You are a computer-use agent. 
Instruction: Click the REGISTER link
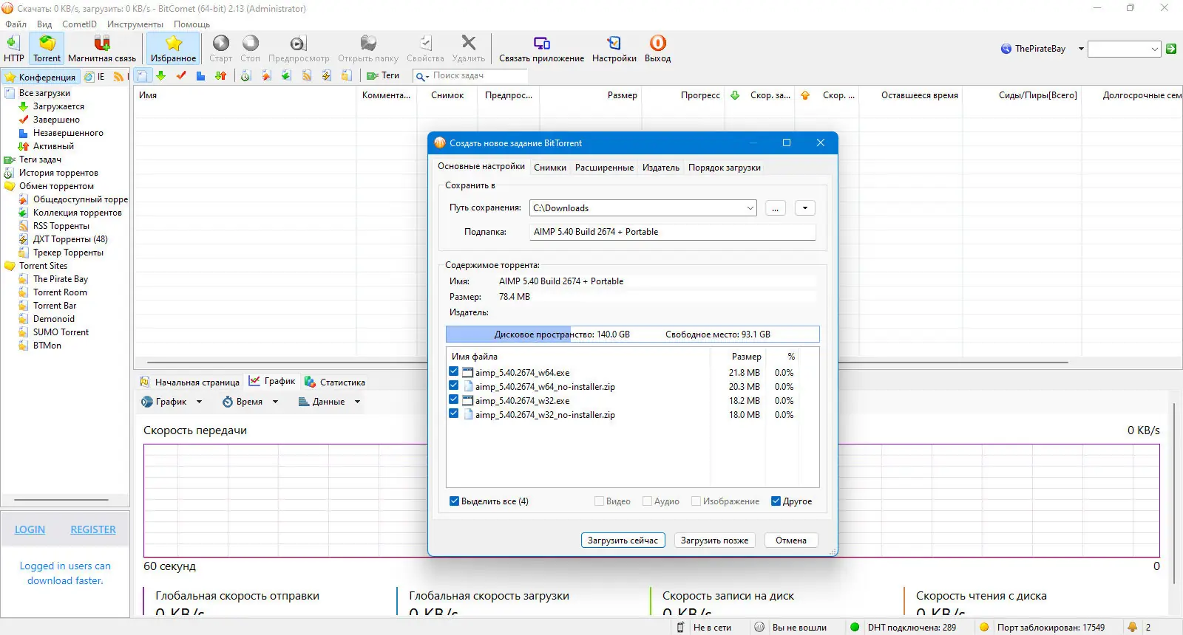[93, 529]
